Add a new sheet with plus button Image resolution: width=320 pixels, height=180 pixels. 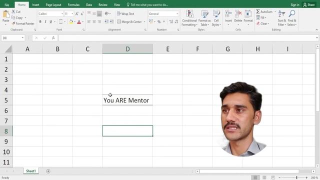[48, 171]
